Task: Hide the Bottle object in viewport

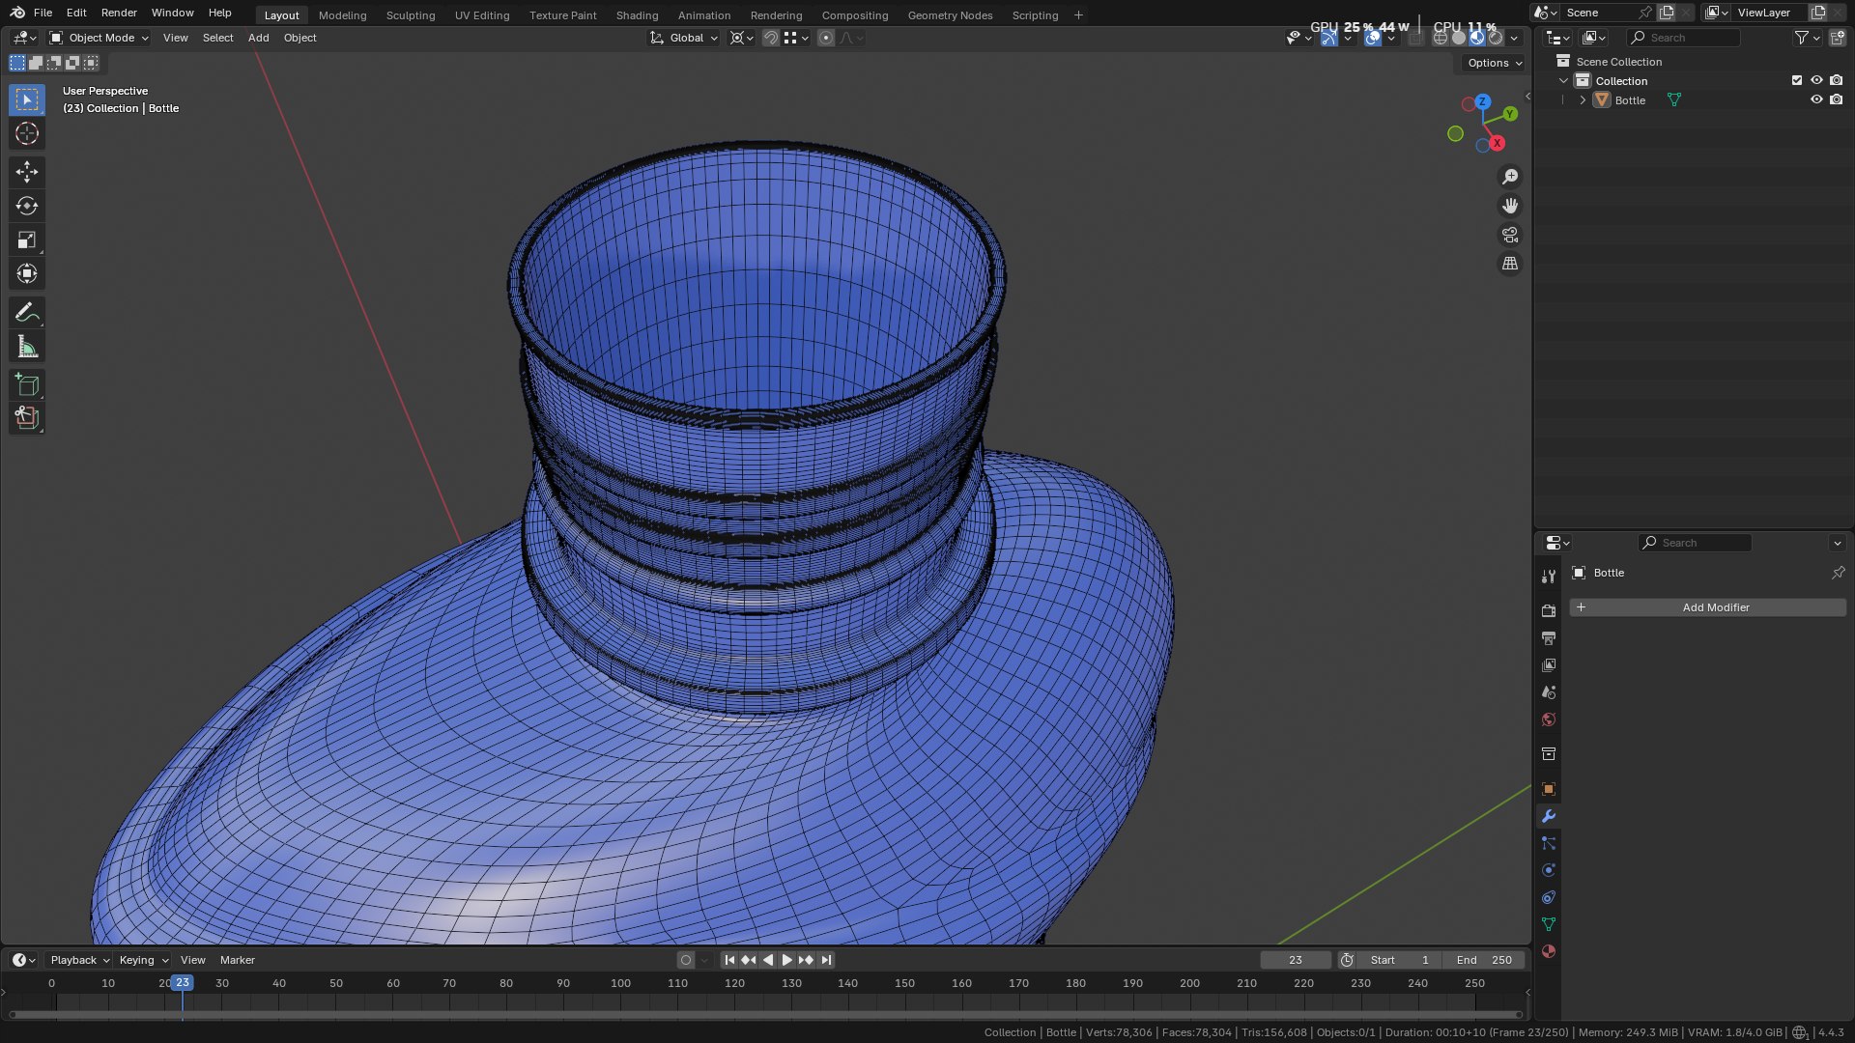Action: pos(1816,99)
